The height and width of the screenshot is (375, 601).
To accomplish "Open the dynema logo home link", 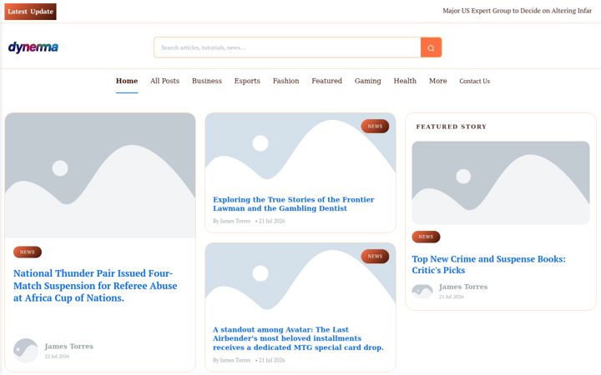I will pos(33,47).
